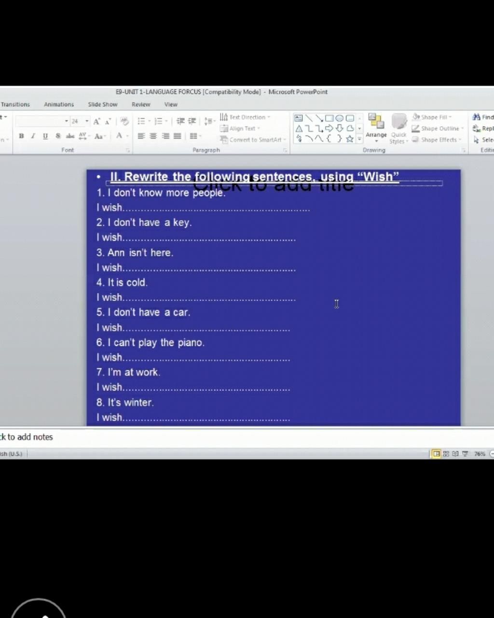This screenshot has height=618, width=494.
Task: Open the Font dialog launcher
Action: (128, 151)
